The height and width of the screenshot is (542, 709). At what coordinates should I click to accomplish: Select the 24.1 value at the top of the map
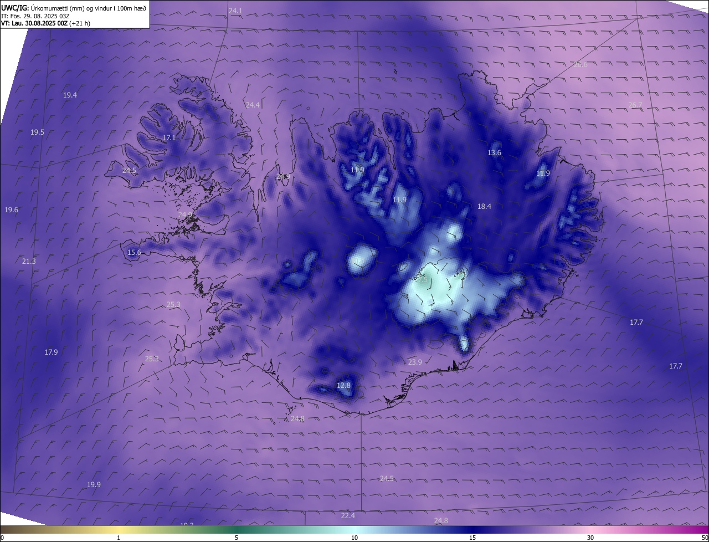(x=235, y=11)
